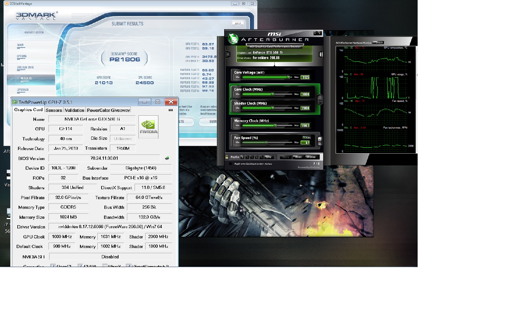
Task: Click the Save profile button in Afterburner
Action: coord(269,157)
